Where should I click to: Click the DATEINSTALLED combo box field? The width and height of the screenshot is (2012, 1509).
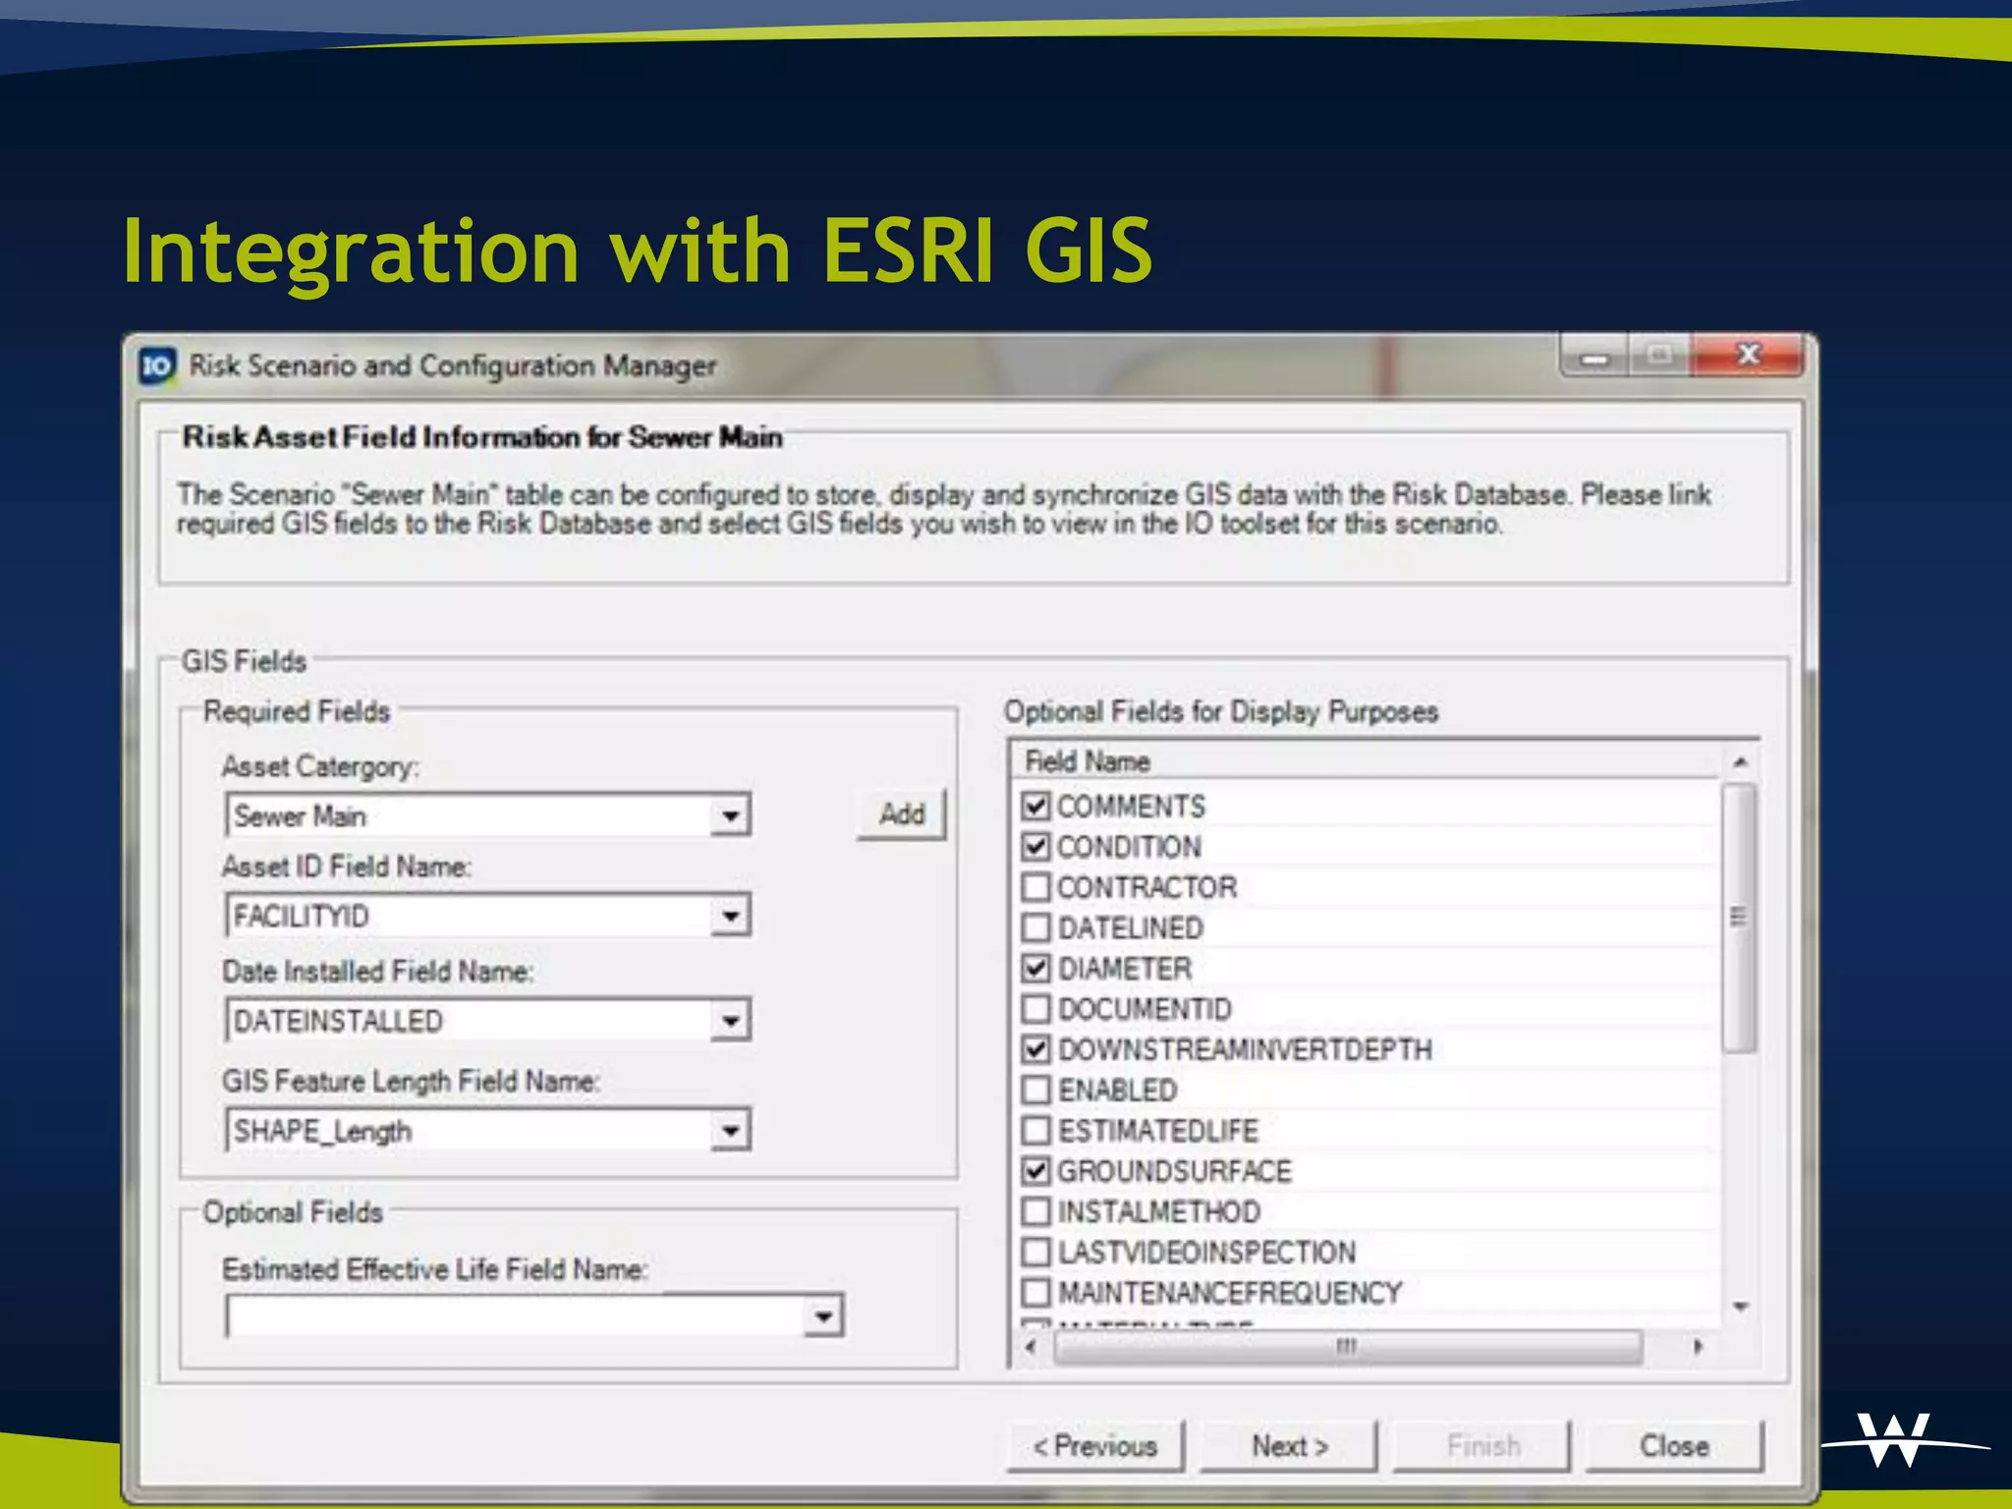488,1021
